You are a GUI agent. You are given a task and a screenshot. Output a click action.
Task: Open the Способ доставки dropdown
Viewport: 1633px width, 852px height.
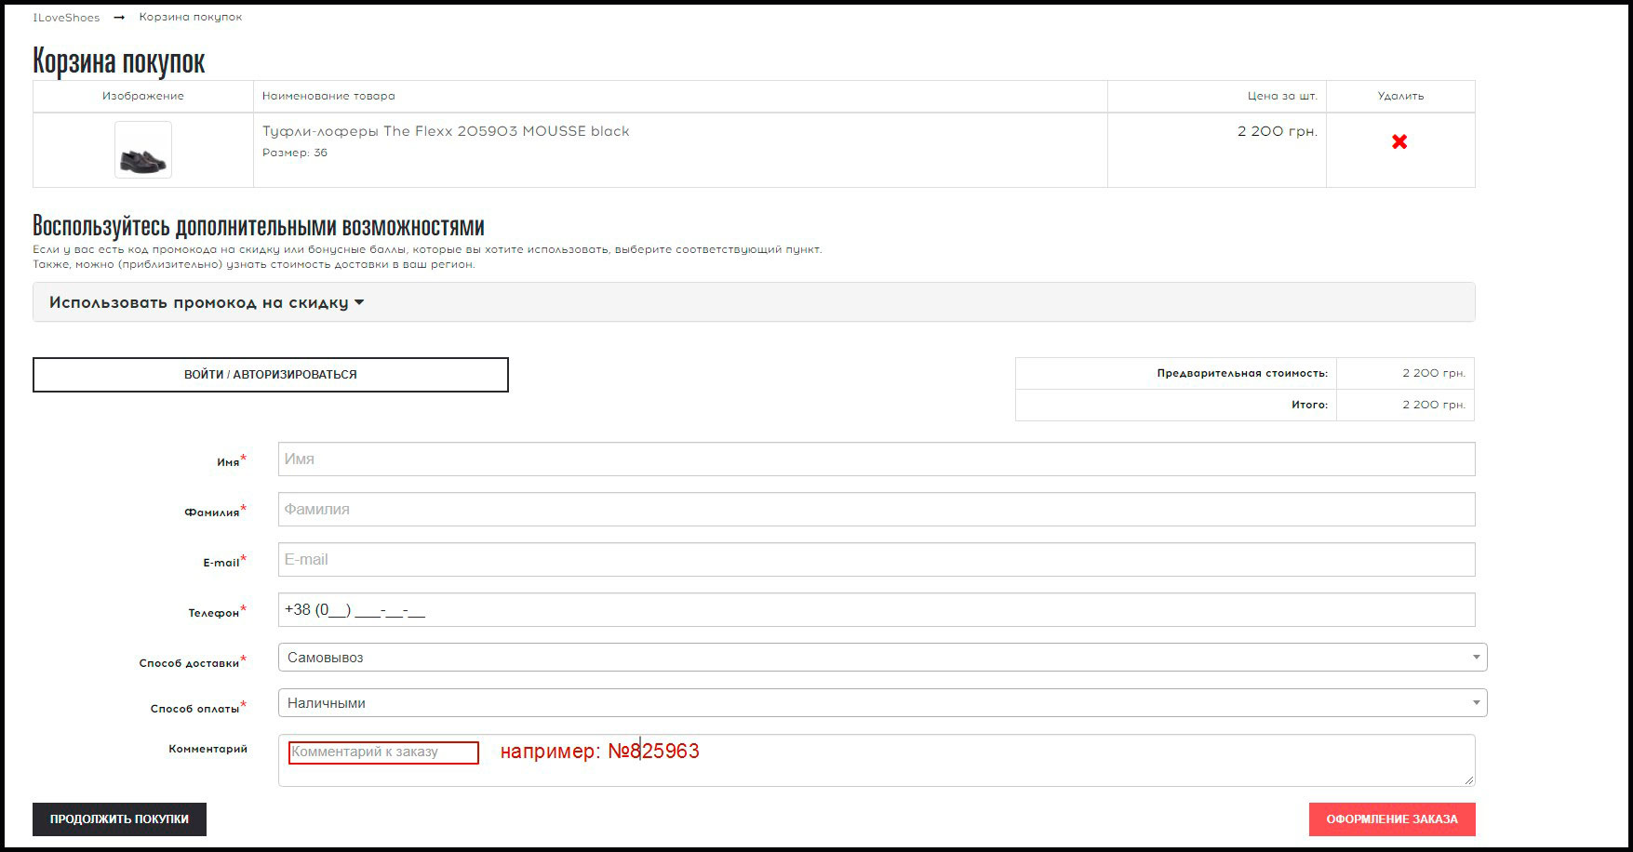coord(882,658)
